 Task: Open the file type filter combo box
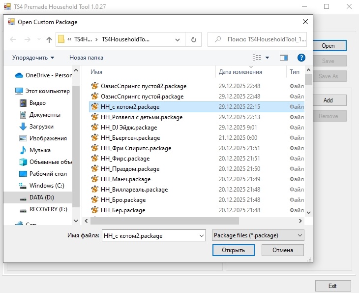(258, 235)
